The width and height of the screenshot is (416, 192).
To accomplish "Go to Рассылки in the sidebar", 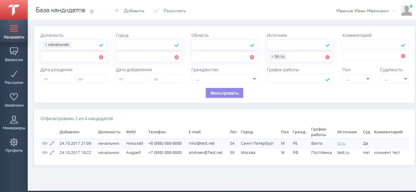I will 14,77.
